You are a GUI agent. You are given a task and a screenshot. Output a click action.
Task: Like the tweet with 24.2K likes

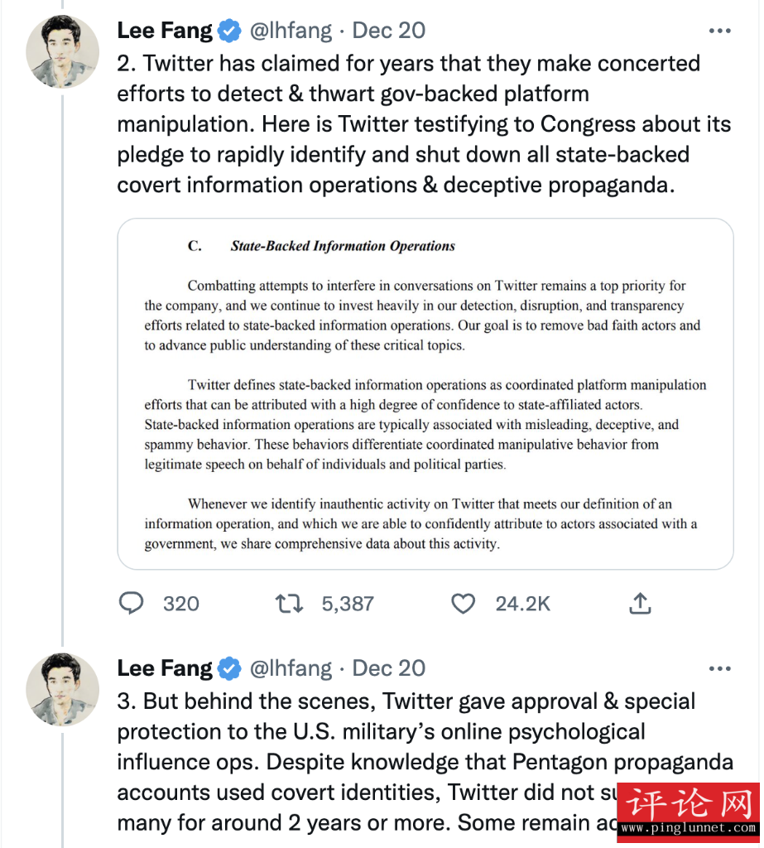(463, 604)
